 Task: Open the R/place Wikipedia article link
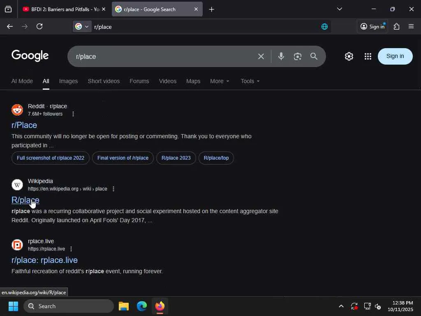(x=25, y=200)
